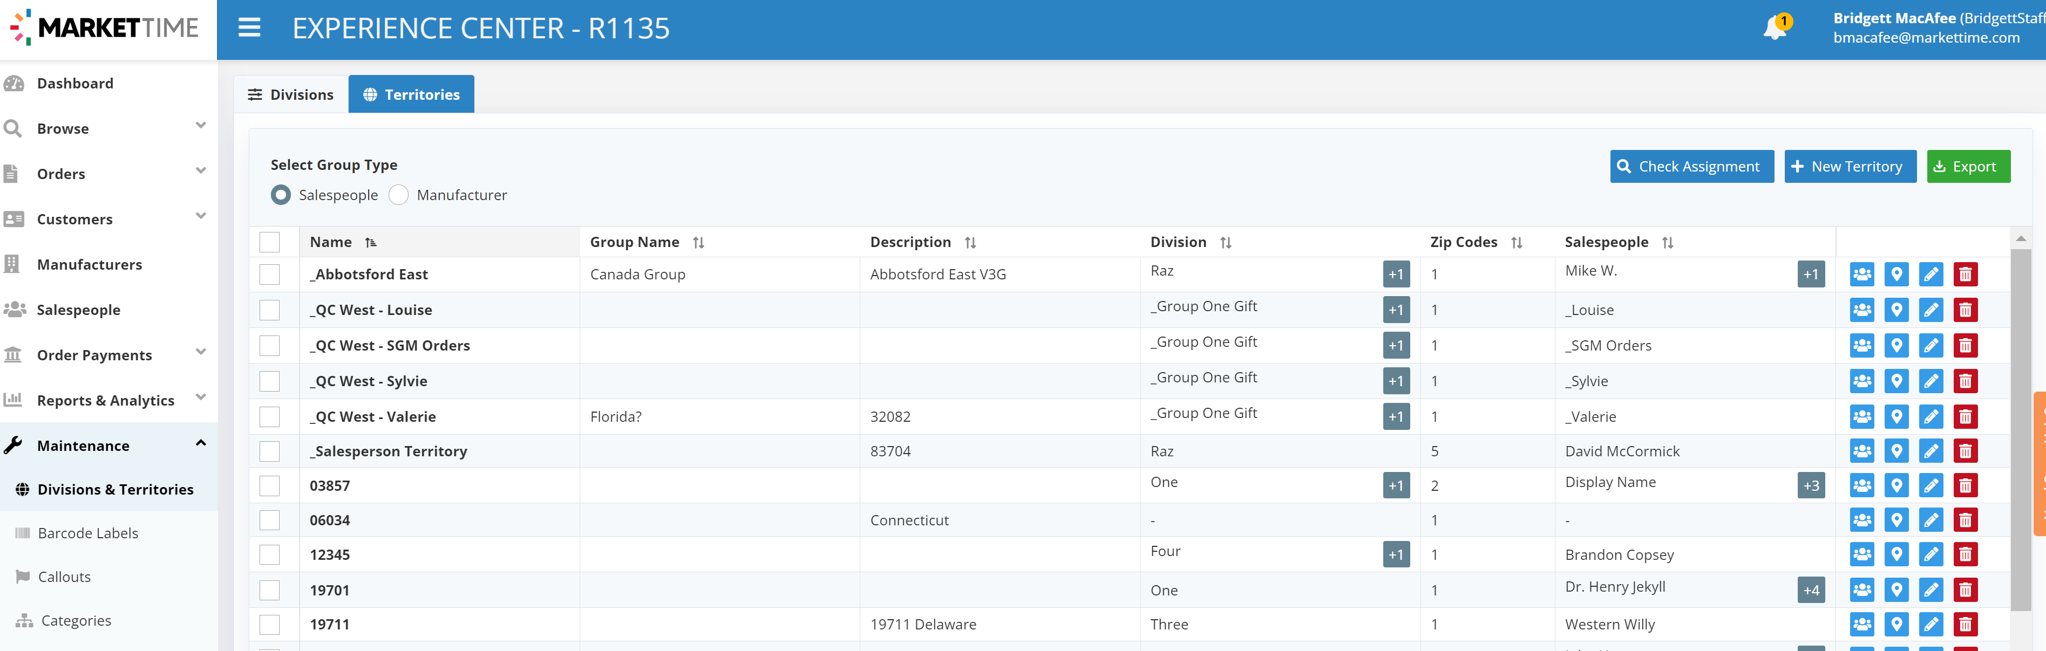Screen dimensions: 2046x651
Task: Delete territory 12345
Action: 1965,555
